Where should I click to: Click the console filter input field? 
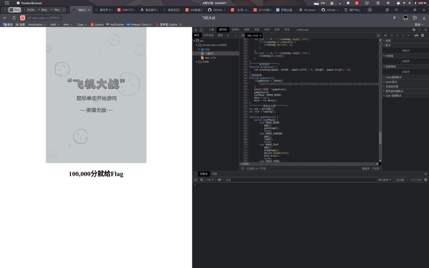pyautogui.click(x=300, y=180)
